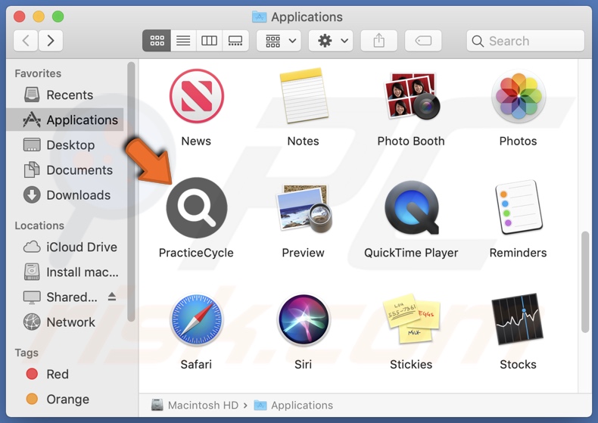Click the main file area scrollbar
Image resolution: width=598 pixels, height=423 pixels.
pos(585,282)
